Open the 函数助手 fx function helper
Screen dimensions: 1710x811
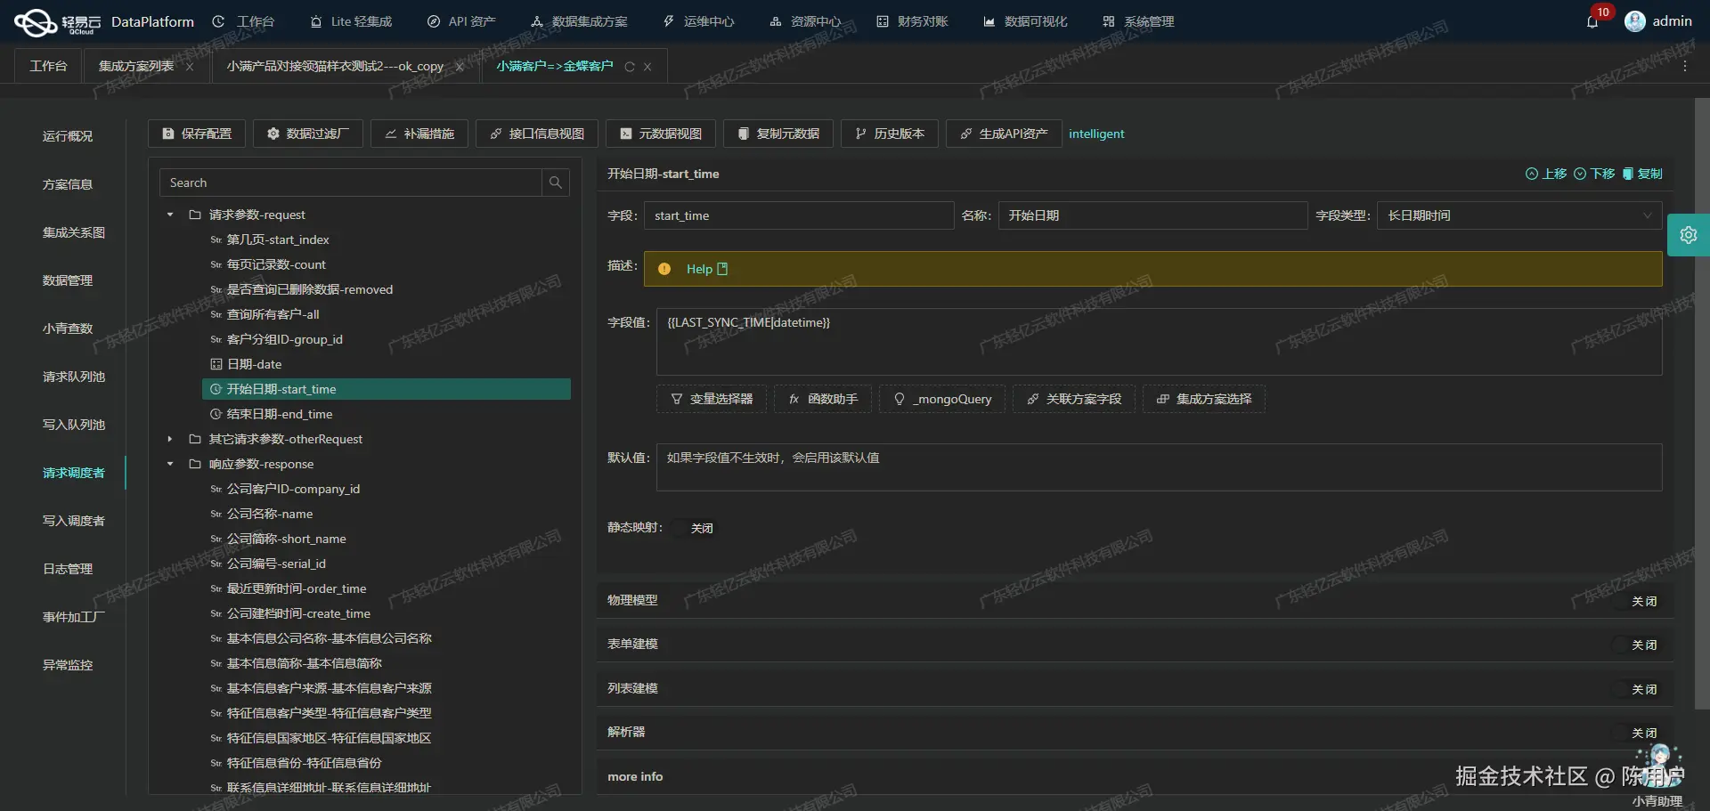click(x=821, y=399)
